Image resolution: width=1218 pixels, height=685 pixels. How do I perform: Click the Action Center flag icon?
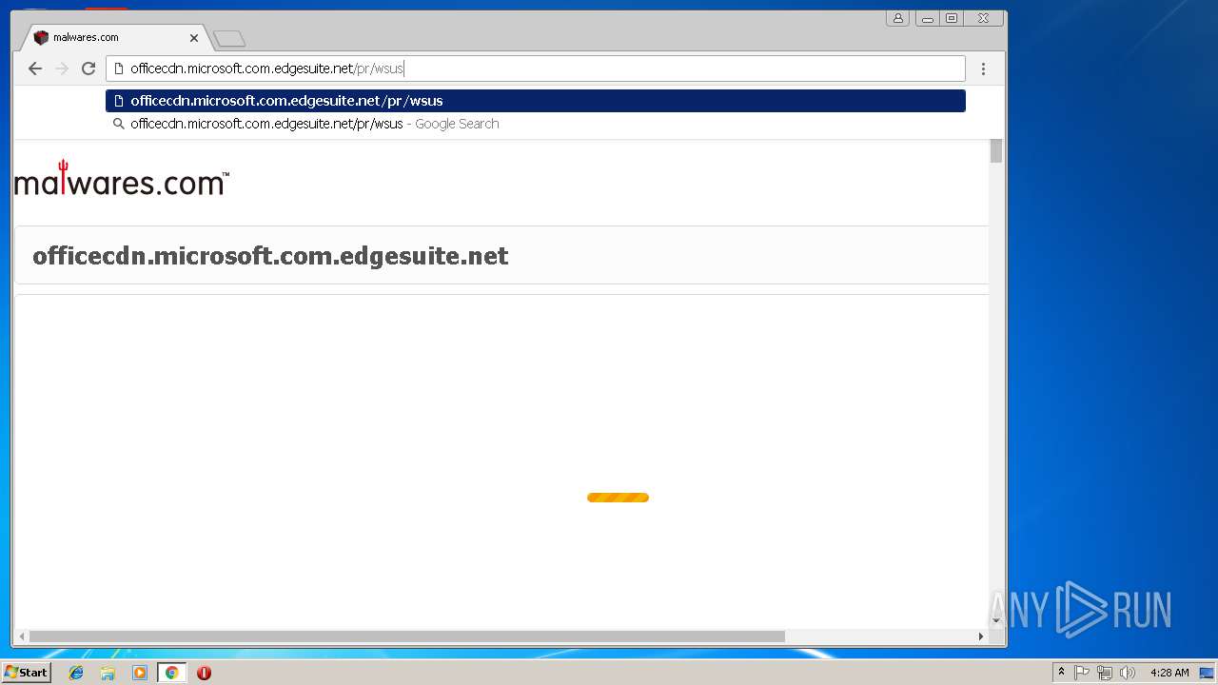point(1082,673)
